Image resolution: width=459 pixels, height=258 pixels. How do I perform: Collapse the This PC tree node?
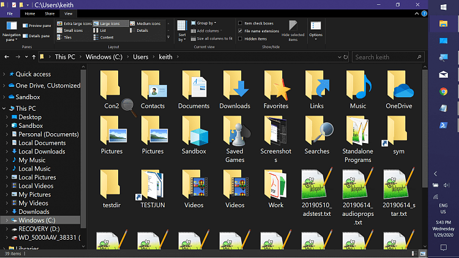pyautogui.click(x=4, y=108)
